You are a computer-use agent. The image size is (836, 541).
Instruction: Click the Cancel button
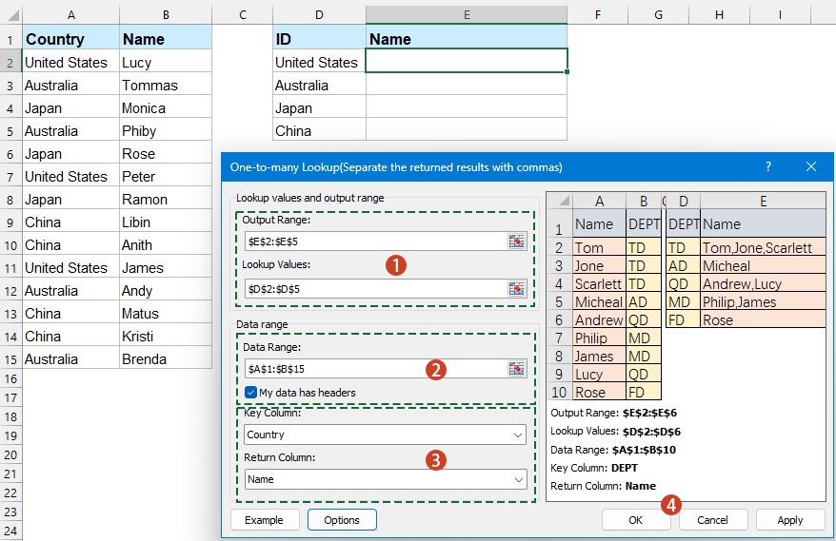712,520
